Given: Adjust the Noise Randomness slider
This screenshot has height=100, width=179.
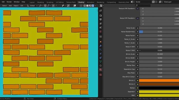Looking at the screenshot, I should (159, 32).
